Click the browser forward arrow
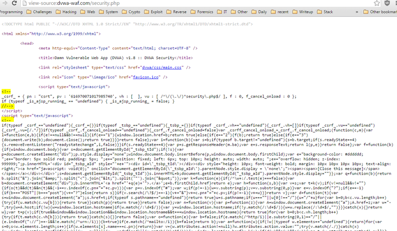The height and width of the screenshot is (231, 397). (5, 3)
